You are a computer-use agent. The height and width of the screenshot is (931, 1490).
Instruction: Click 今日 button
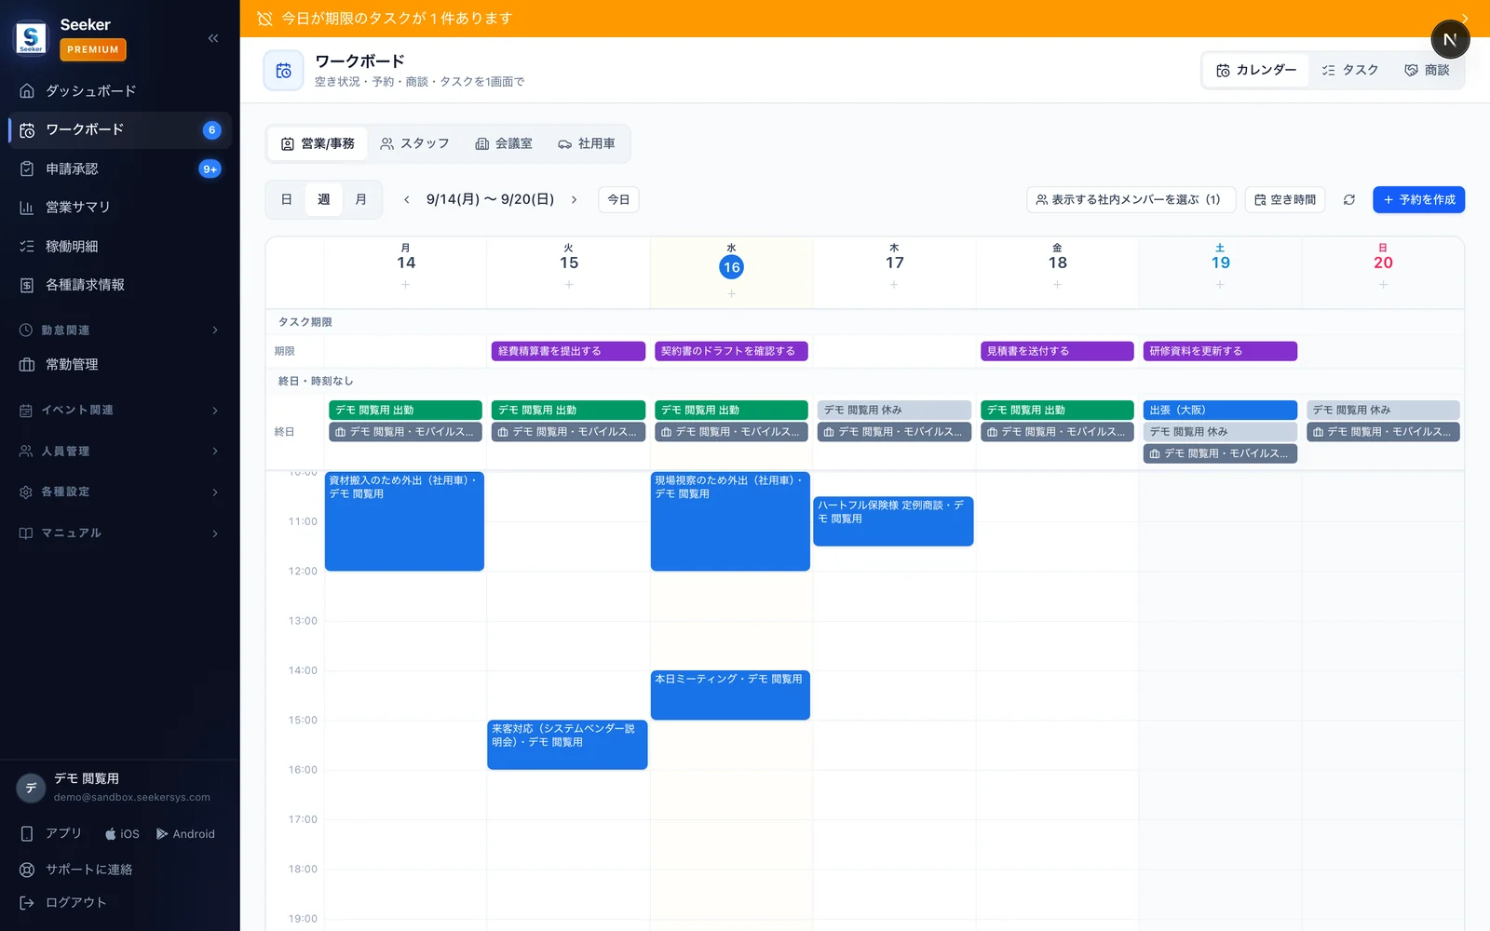tap(618, 199)
